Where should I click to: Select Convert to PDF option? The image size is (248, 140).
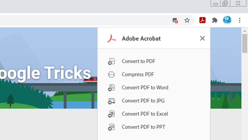(138, 61)
